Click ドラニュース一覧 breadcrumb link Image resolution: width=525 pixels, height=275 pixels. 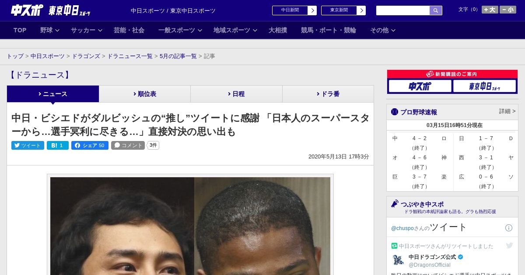[x=130, y=56]
